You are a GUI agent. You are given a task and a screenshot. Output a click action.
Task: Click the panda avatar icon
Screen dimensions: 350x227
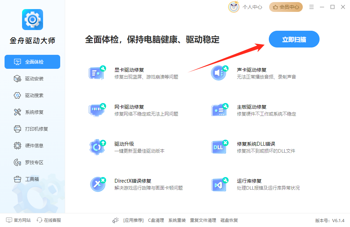pos(234,7)
